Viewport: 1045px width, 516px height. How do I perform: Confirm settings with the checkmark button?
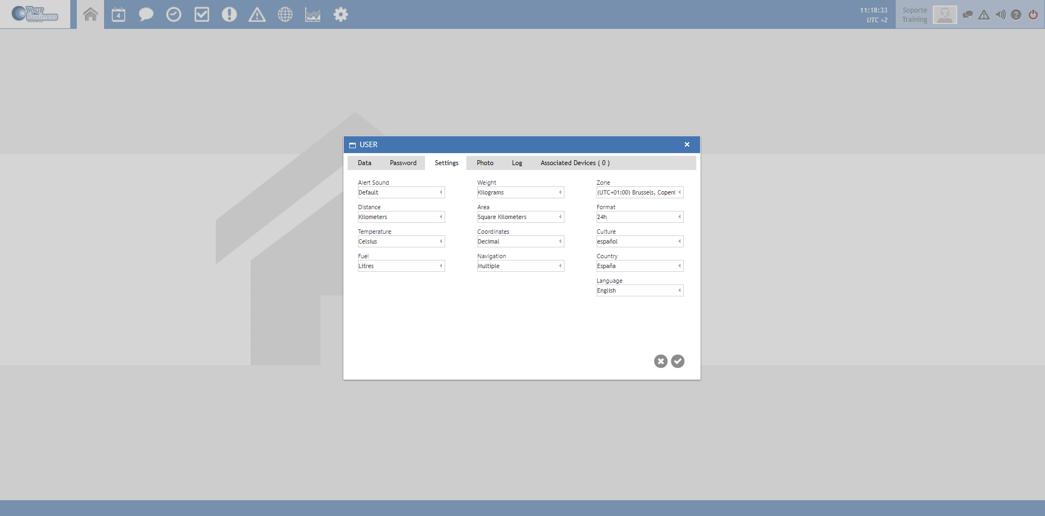pyautogui.click(x=678, y=361)
